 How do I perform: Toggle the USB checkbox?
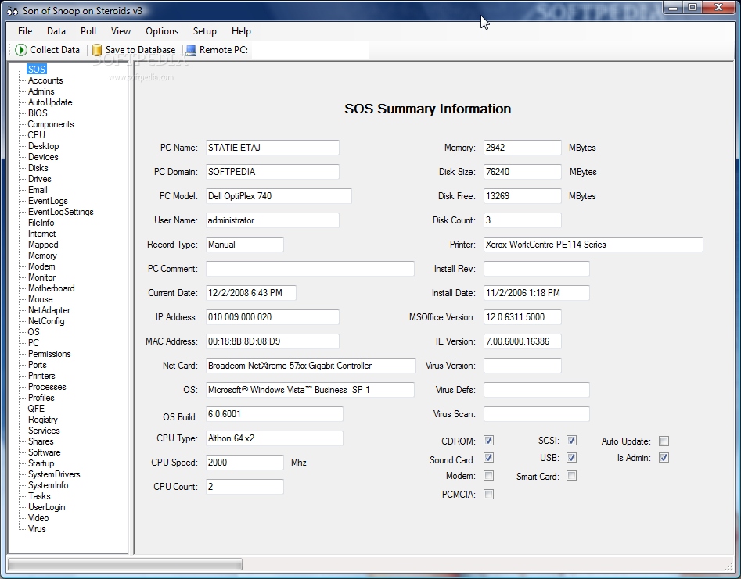click(x=571, y=458)
